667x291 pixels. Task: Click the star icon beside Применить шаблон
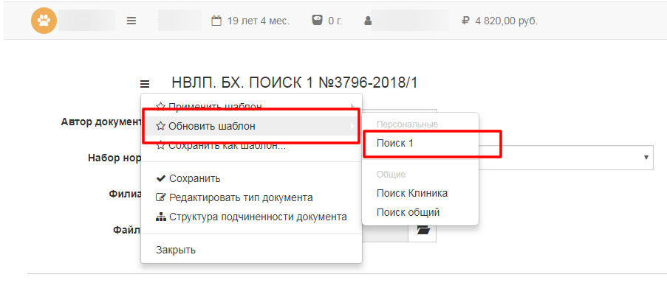(160, 106)
